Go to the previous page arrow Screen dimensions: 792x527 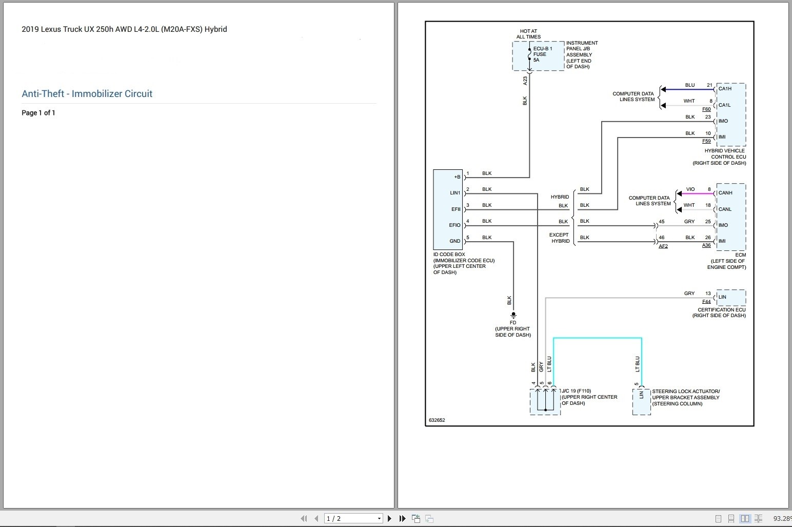point(316,518)
